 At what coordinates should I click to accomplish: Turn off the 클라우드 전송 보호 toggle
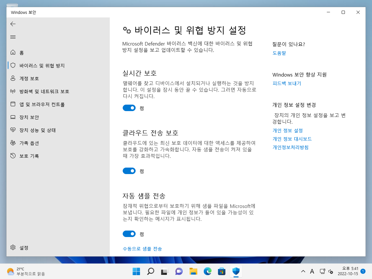(x=129, y=171)
